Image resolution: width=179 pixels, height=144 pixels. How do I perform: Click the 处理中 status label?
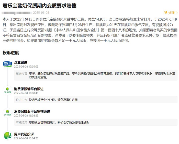[173, 13]
